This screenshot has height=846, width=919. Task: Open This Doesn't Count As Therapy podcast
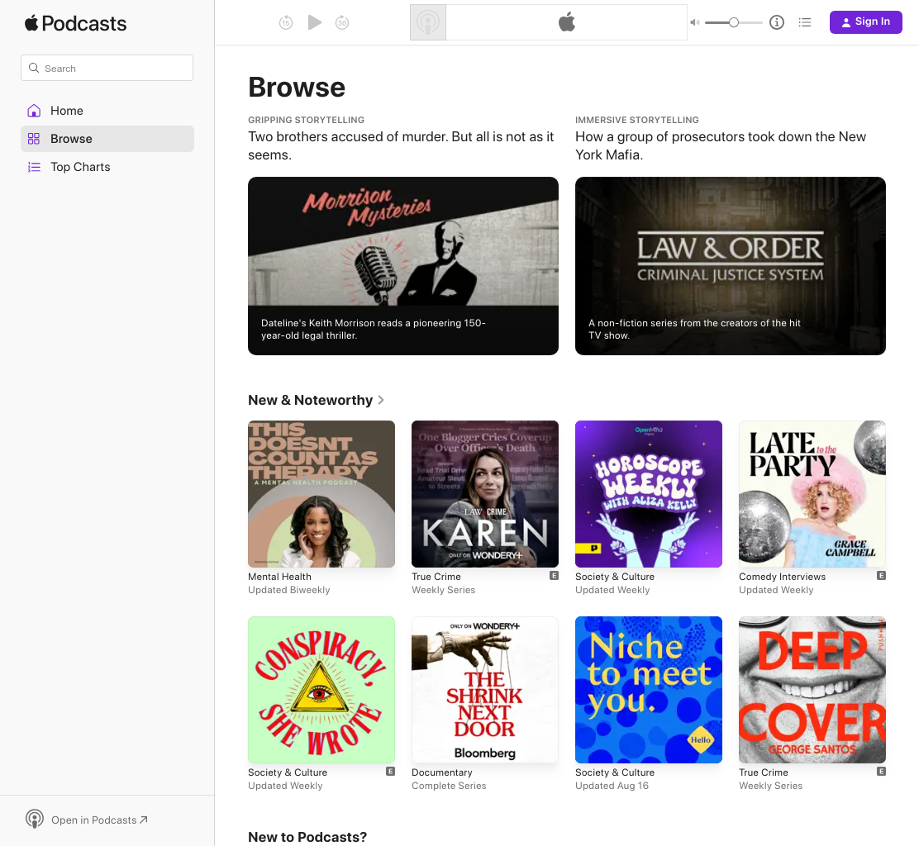[x=321, y=494]
